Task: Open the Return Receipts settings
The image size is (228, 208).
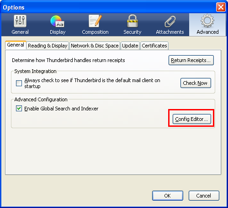Action: click(191, 60)
